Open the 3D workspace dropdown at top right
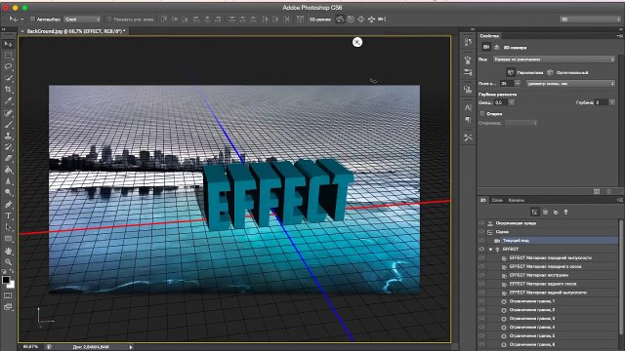The image size is (625, 351). click(590, 19)
